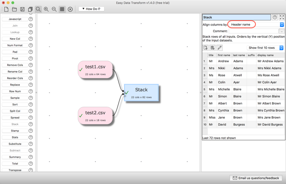Open the Show first 10 rows dropdown
286x184 pixels.
pyautogui.click(x=265, y=48)
